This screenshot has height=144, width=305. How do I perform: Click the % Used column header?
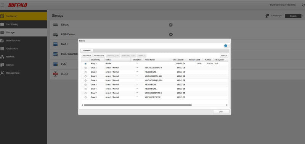pos(208,60)
